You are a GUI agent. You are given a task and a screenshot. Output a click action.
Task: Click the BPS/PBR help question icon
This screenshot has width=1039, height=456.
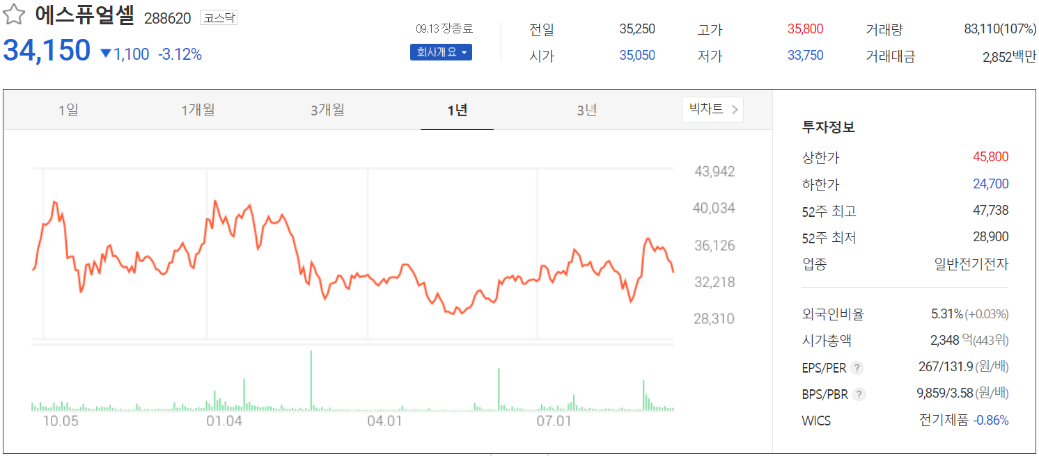(859, 394)
